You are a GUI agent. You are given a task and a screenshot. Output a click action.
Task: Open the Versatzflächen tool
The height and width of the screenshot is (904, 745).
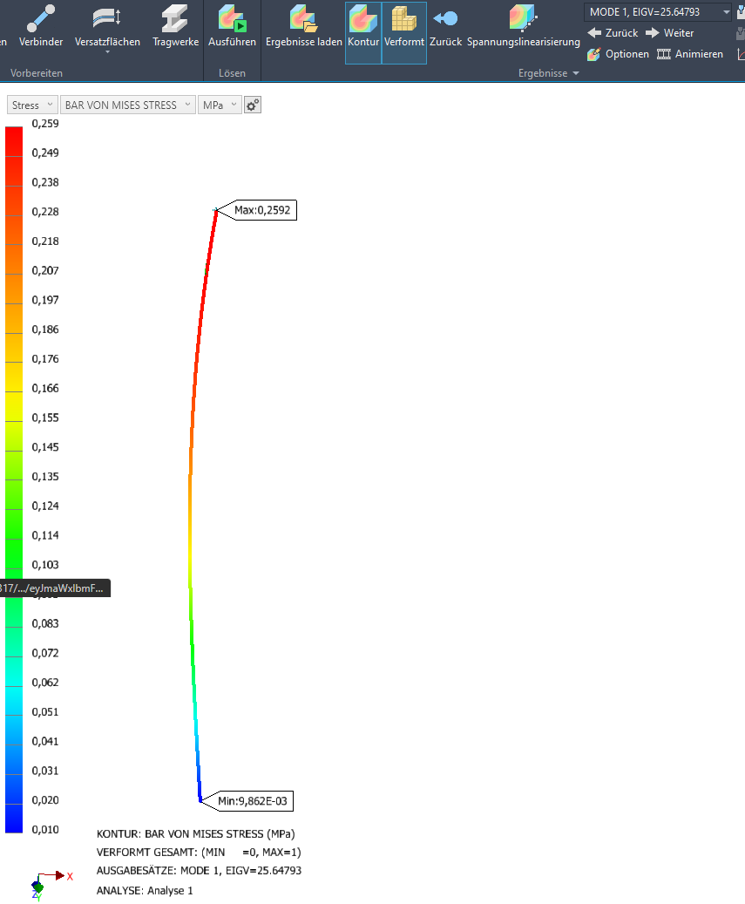(x=105, y=24)
